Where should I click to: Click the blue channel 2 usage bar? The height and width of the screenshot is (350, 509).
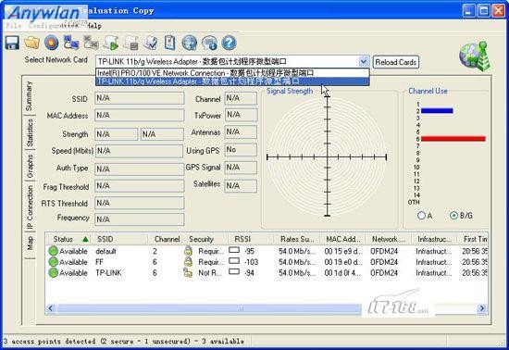click(x=437, y=111)
